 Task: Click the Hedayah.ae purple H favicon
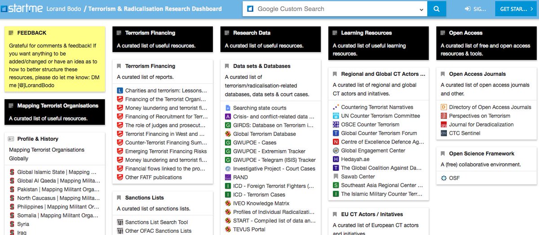336,160
